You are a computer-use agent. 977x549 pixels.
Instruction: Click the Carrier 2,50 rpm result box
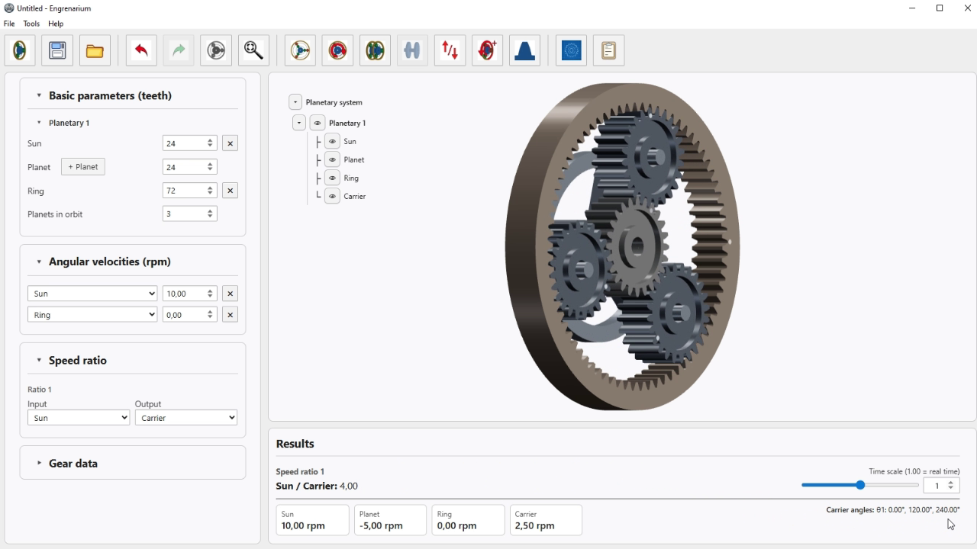[x=546, y=520]
